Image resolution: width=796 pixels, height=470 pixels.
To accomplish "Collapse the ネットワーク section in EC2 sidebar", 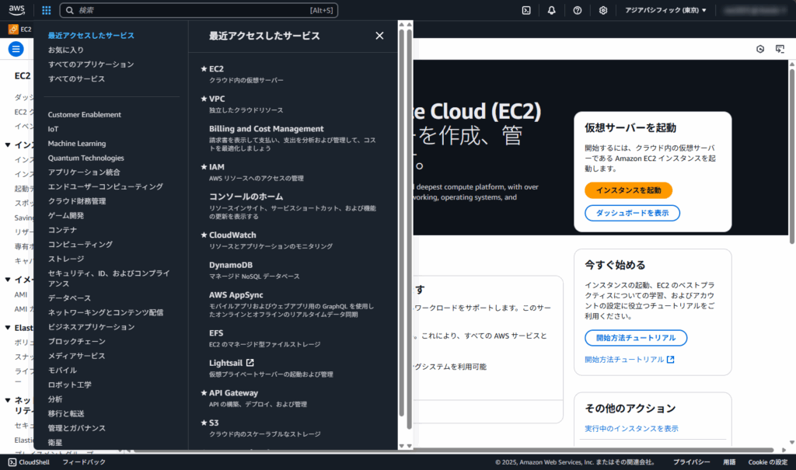I will [8, 400].
